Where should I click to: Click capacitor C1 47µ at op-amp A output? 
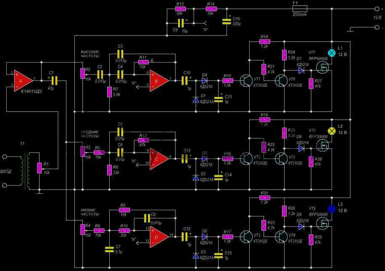tap(54, 79)
